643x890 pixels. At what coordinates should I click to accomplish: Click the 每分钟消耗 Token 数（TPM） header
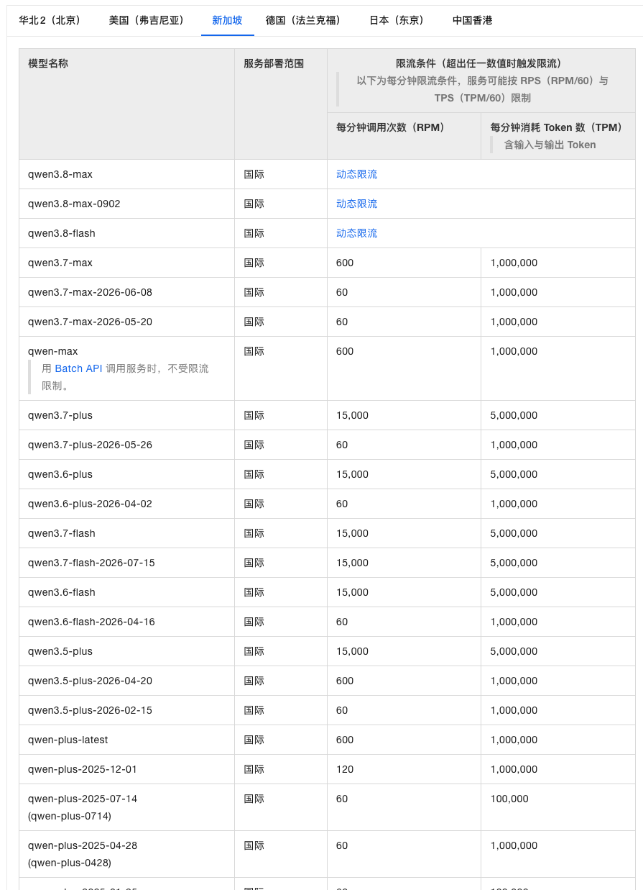click(556, 127)
